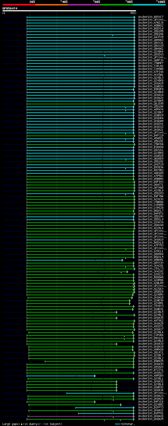Select the UniRef100_B4FC19 label
Viewport: 168px width, 426px height.
151,136
